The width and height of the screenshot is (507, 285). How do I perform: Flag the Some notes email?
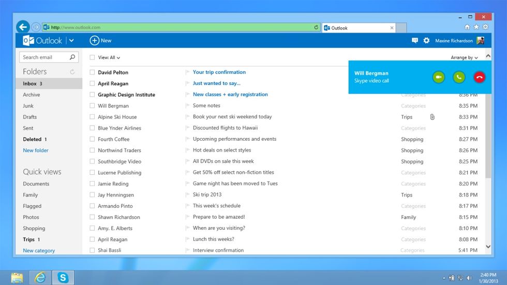tap(188, 106)
